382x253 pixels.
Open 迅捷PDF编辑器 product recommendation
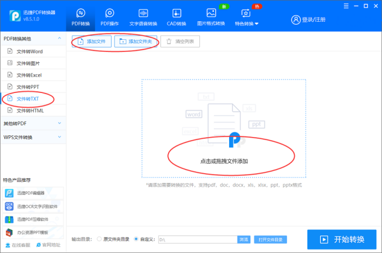click(33, 193)
